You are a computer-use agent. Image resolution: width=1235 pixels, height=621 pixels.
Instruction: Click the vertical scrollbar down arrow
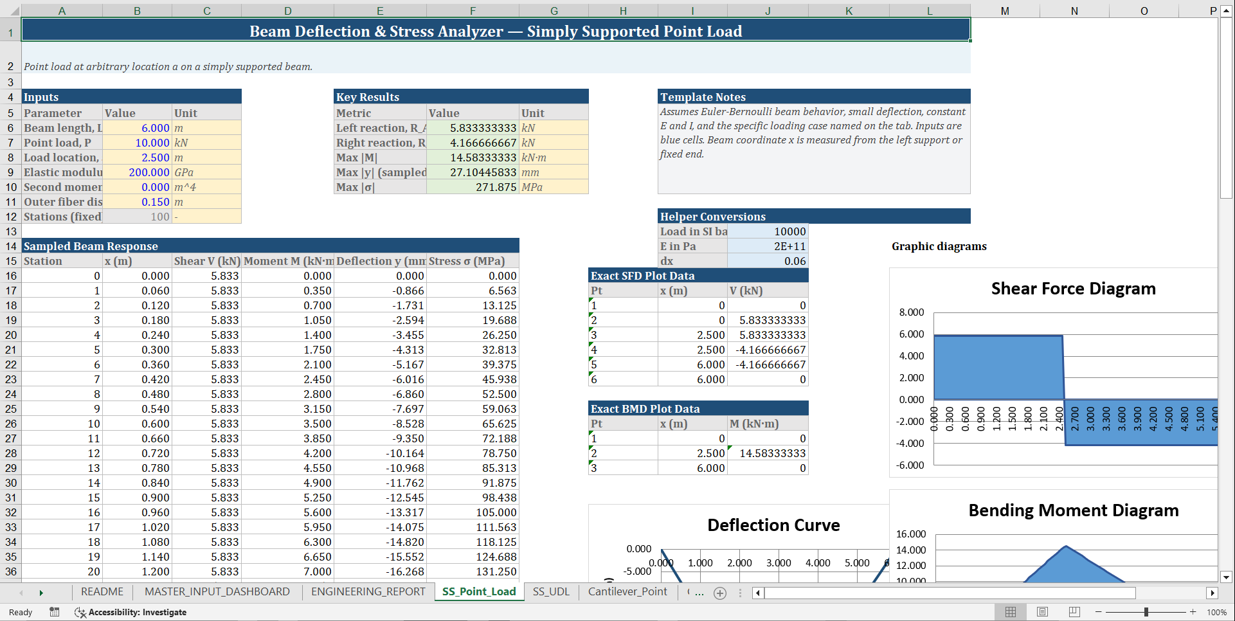click(x=1227, y=577)
